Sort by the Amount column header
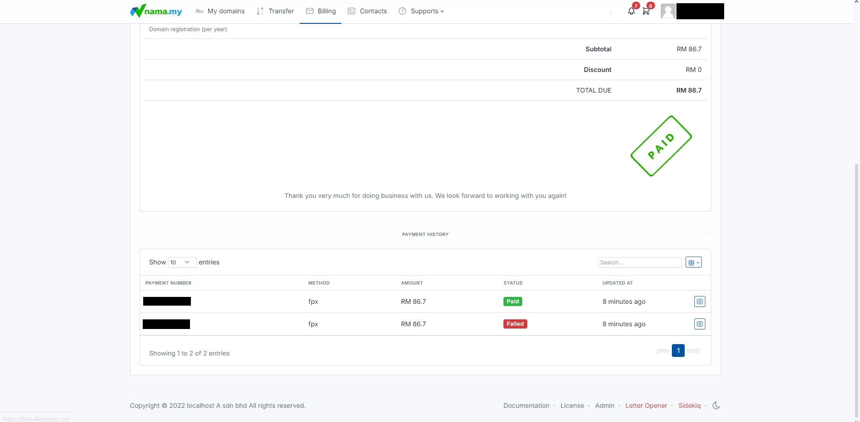Screen dimensions: 860x422 coord(412,283)
